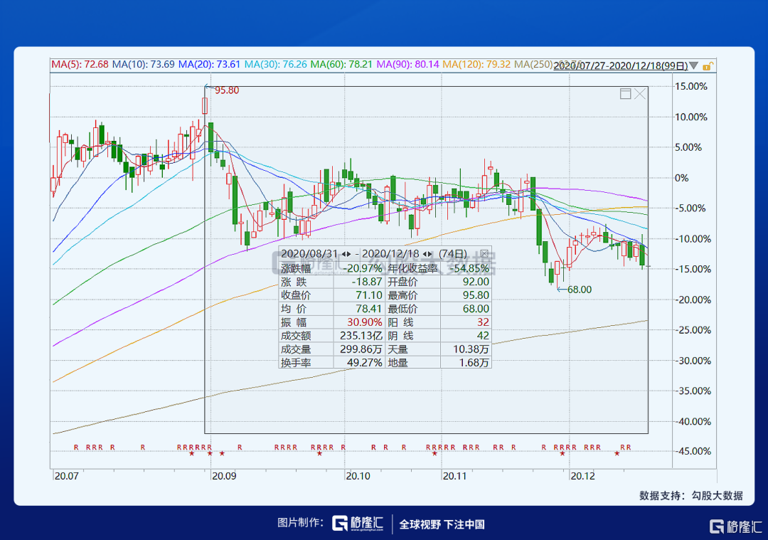The width and height of the screenshot is (768, 540).
Task: Click the first R marker on the chart
Action: click(x=76, y=447)
